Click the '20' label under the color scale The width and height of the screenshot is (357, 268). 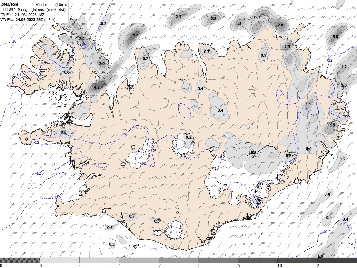319,265
